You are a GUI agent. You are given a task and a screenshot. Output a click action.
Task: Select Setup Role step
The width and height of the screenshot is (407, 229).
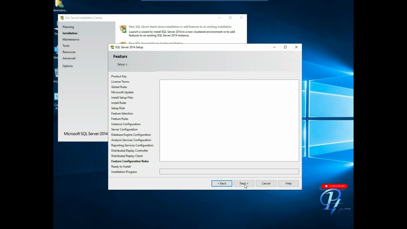(x=118, y=108)
